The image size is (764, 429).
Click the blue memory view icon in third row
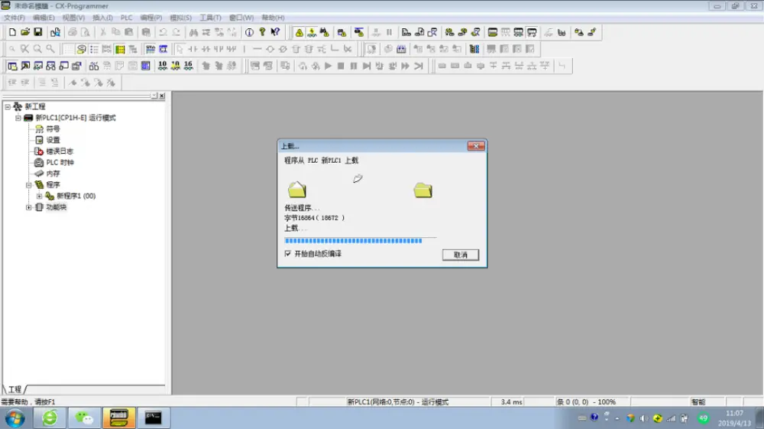click(x=146, y=66)
